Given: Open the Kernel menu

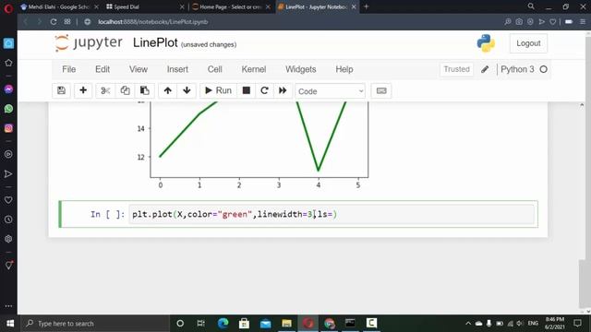Looking at the screenshot, I should (x=254, y=69).
